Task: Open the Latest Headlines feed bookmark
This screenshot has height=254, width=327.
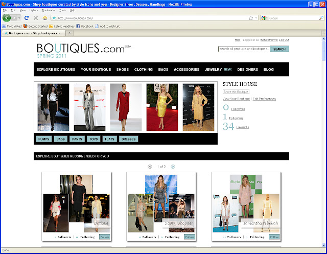Action: (x=62, y=26)
